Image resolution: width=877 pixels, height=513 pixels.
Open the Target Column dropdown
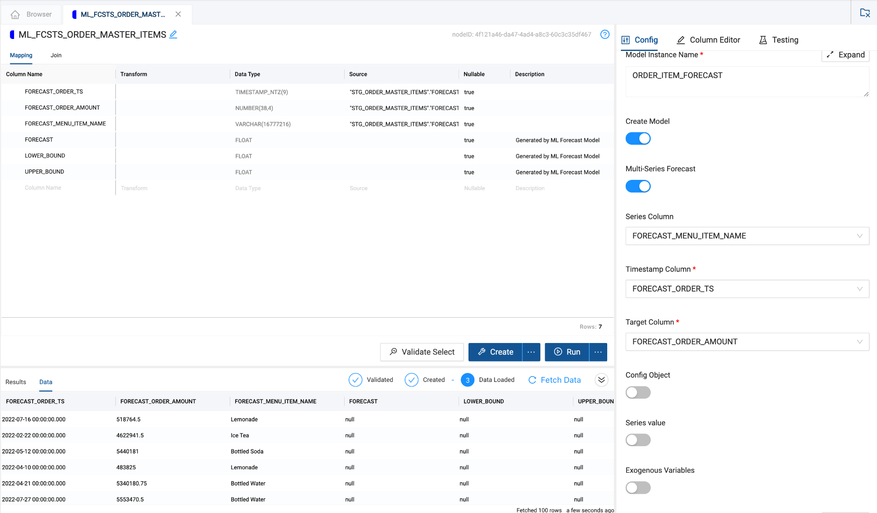pyautogui.click(x=747, y=342)
